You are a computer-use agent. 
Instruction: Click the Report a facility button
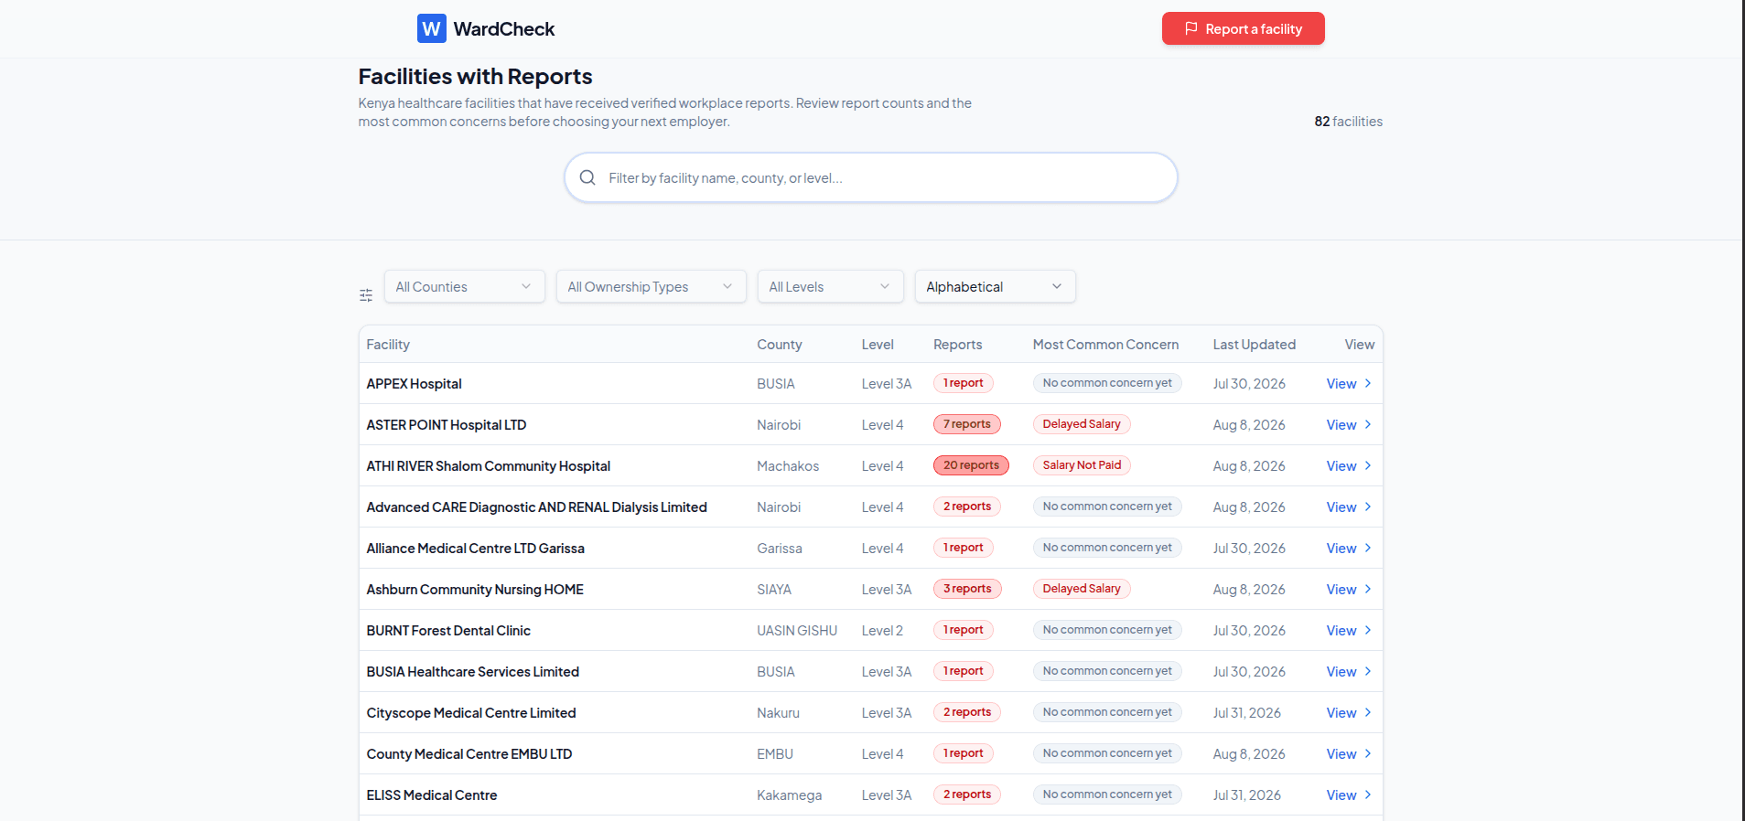(x=1243, y=28)
